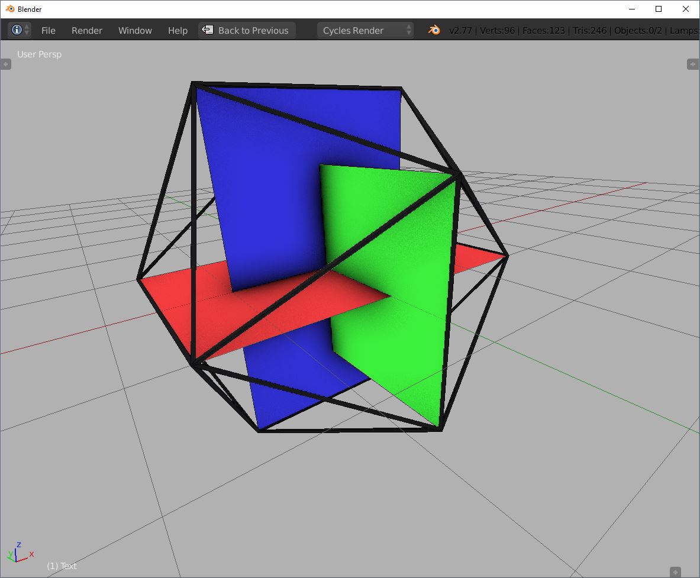Screen dimensions: 700x578
Task: Open the Help menu
Action: tap(177, 30)
